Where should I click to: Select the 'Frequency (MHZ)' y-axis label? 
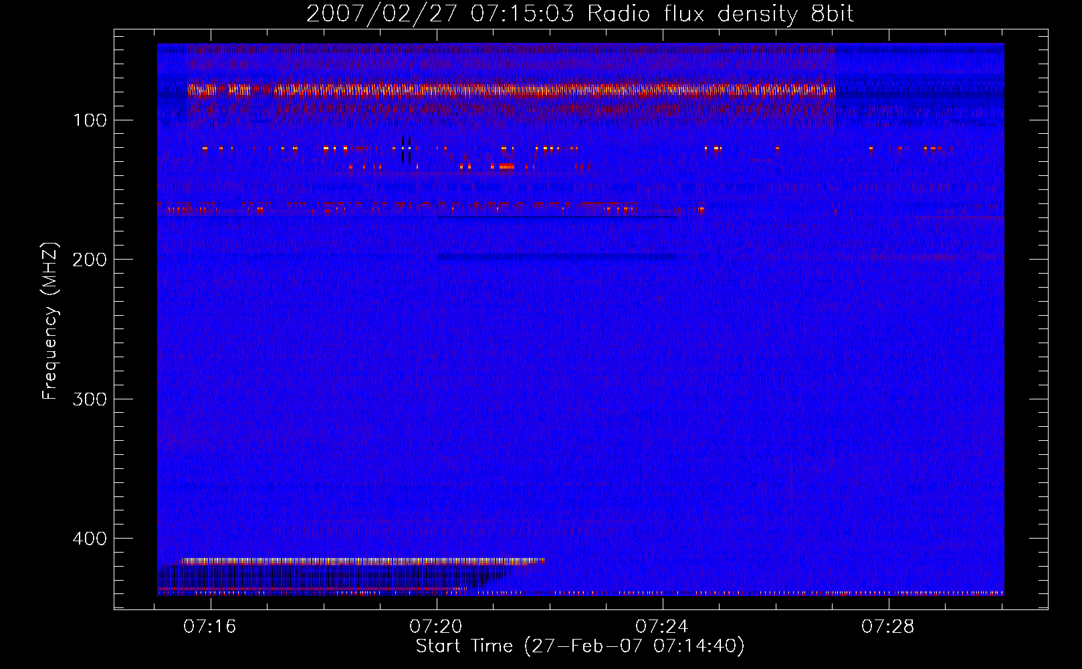tap(50, 321)
